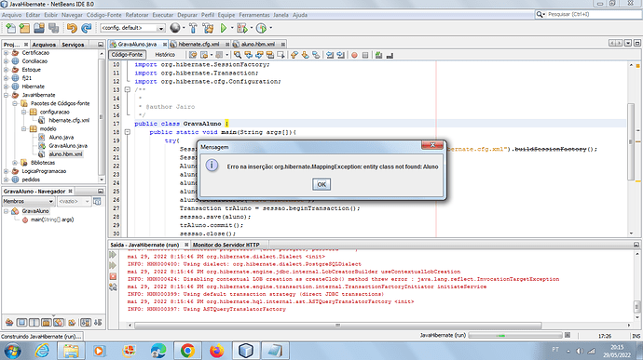Click the Undo icon in main toolbar
The image size is (643, 360).
tap(72, 28)
